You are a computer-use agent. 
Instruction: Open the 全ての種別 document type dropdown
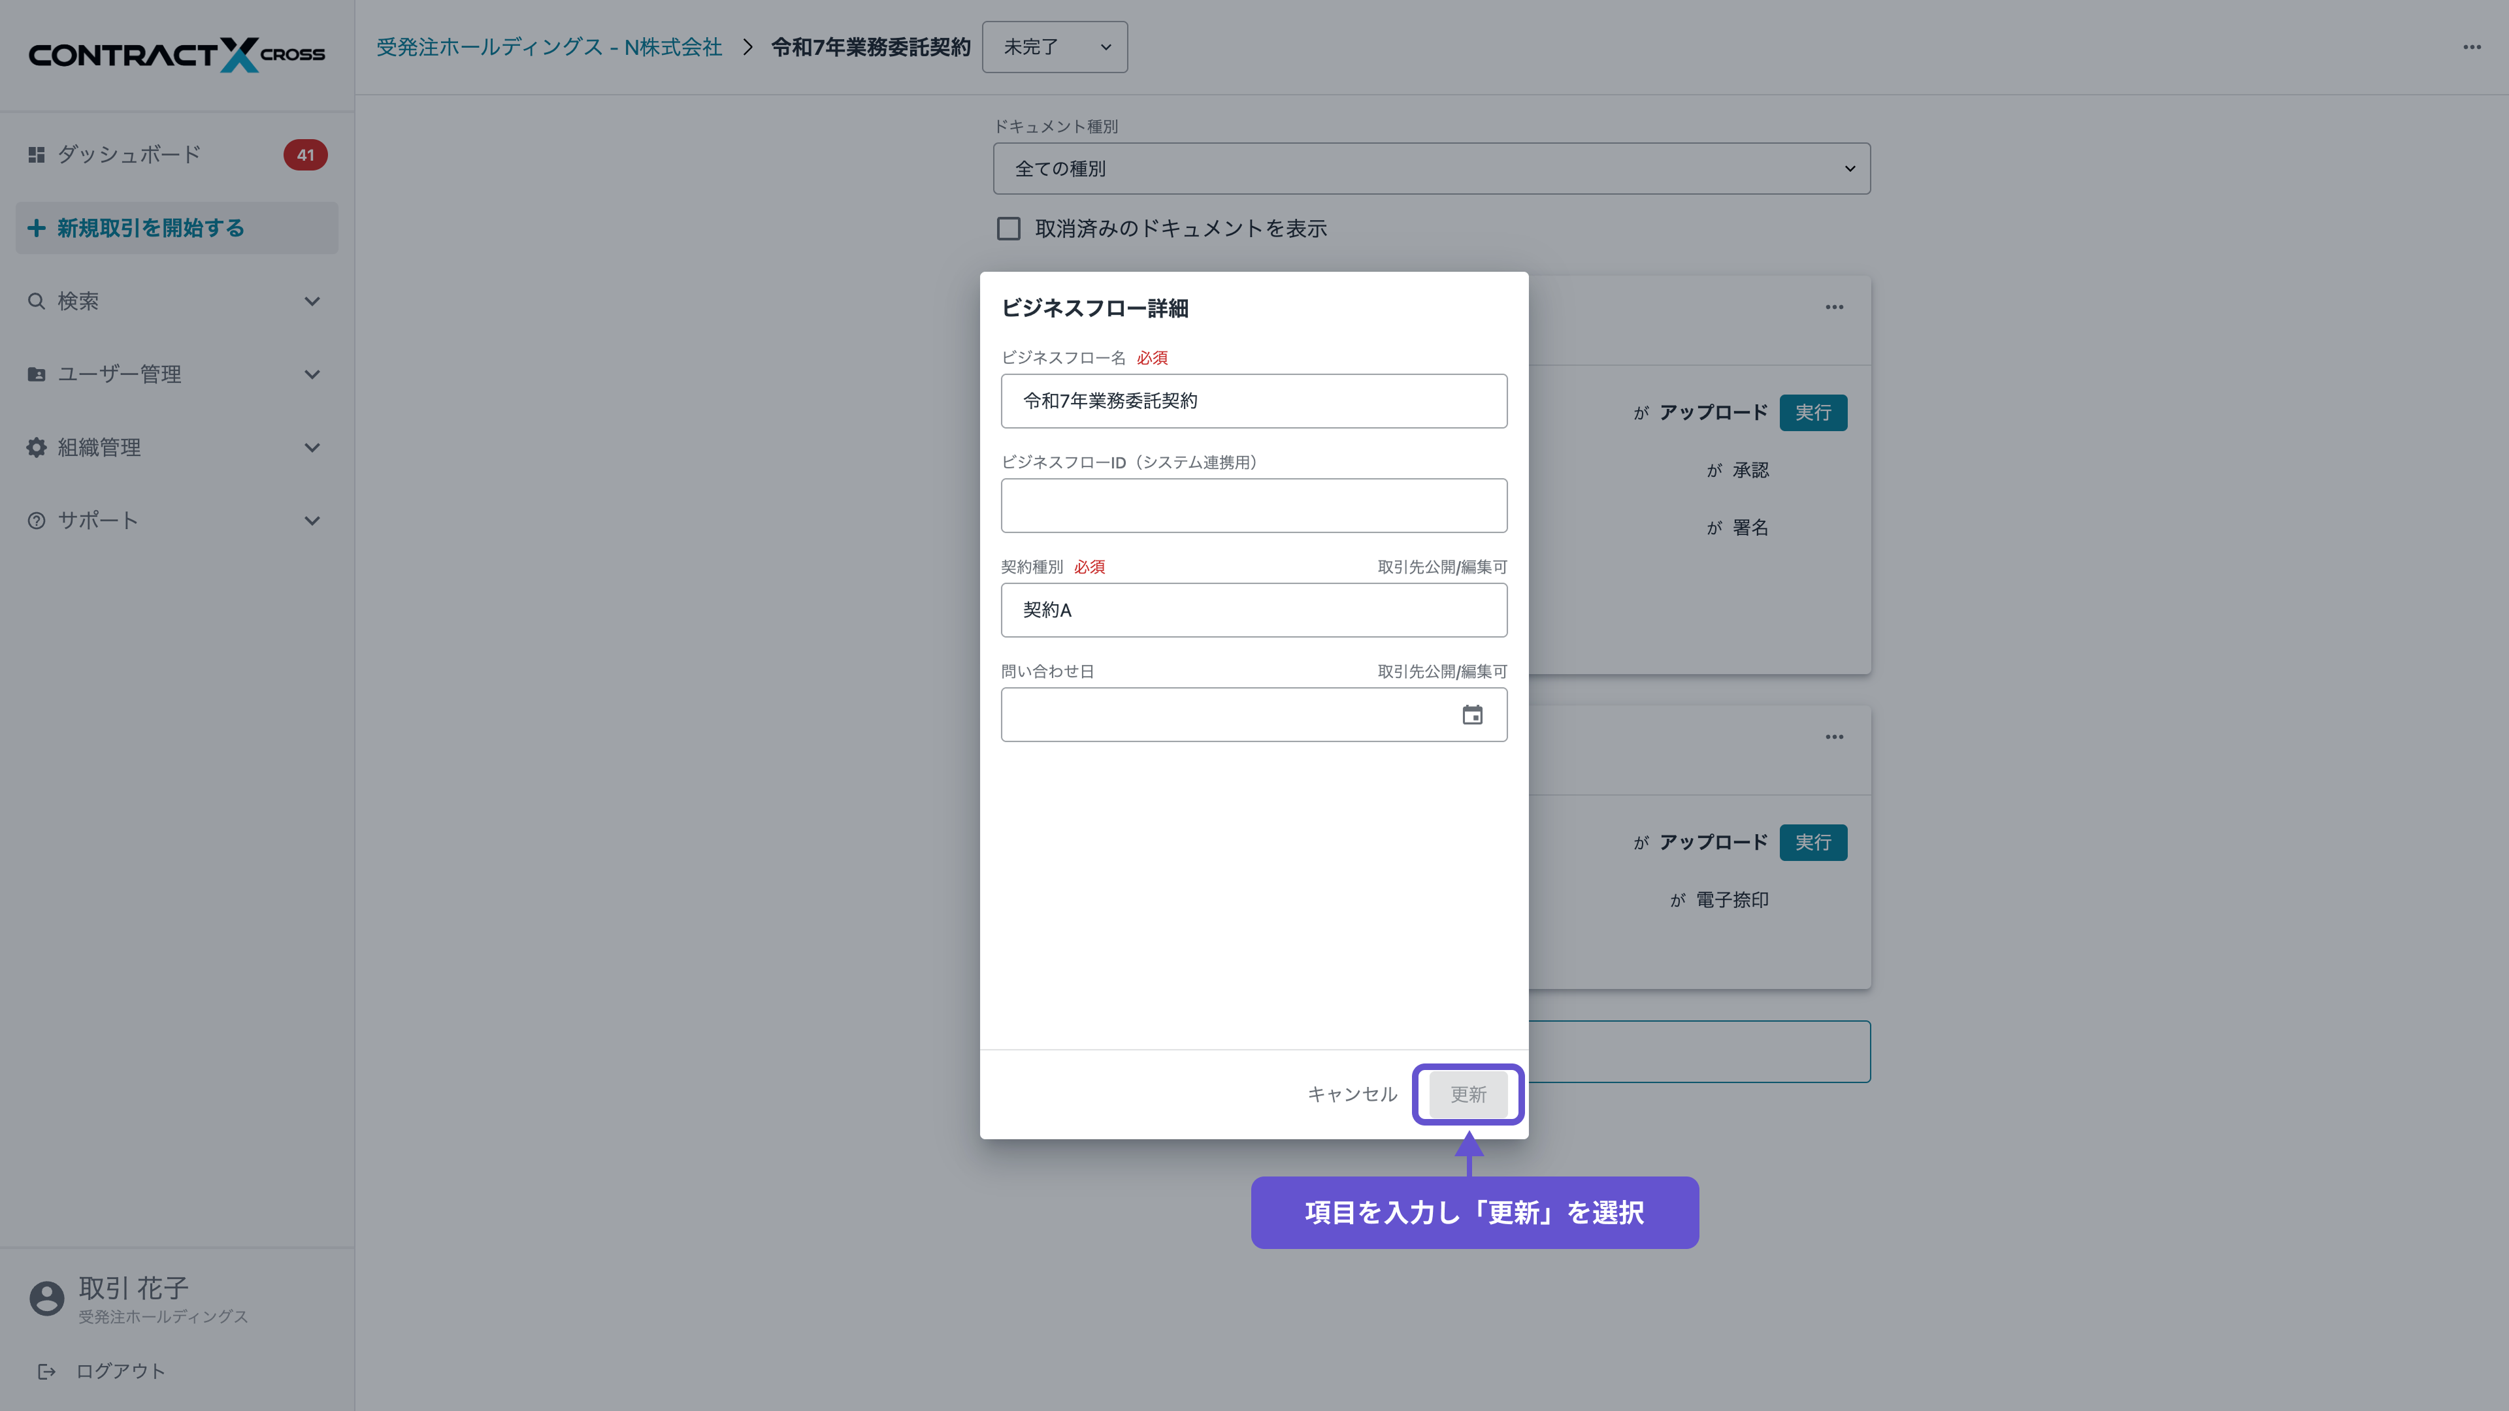1431,169
